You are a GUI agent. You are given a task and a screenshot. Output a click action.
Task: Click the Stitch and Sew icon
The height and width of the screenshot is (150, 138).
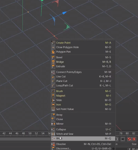point(53,134)
